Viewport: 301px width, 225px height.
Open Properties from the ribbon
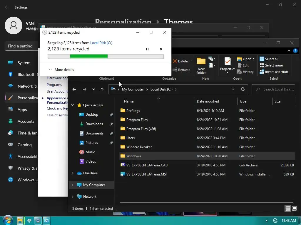coord(228,65)
